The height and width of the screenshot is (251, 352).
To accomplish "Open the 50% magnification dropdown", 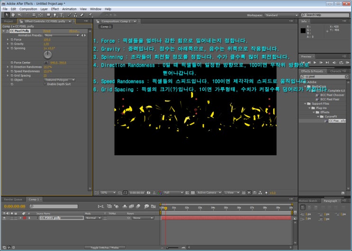I will (108, 193).
